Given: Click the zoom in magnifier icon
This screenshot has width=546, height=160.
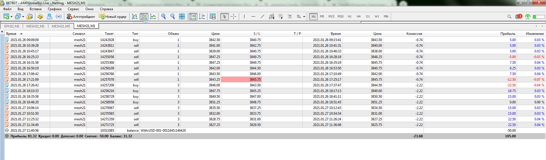Looking at the screenshot, I should click(163, 16).
